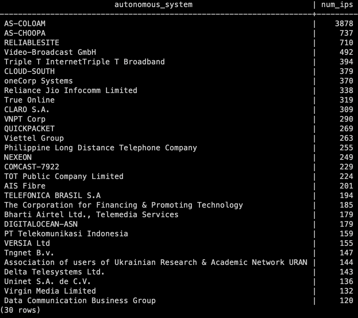Select the value 255

click(x=346, y=148)
